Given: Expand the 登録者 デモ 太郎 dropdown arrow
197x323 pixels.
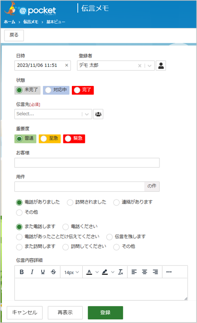Looking at the screenshot, I should tap(150, 66).
